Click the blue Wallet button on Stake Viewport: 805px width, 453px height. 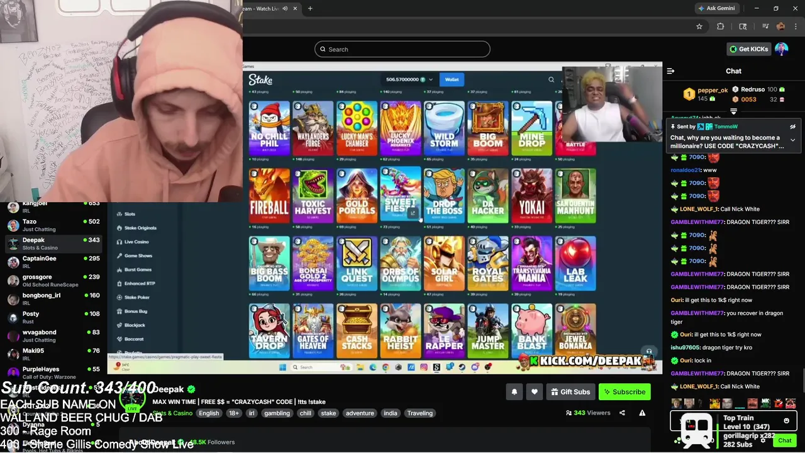pos(452,79)
